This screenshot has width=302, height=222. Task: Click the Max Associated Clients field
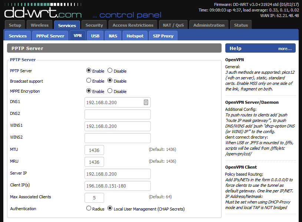click(x=94, y=198)
